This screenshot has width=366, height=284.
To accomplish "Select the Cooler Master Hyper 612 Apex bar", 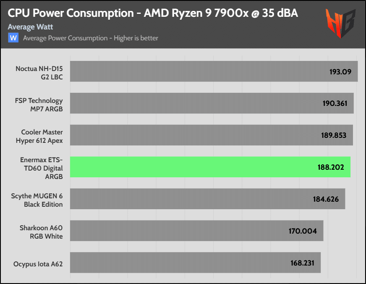I will point(212,135).
